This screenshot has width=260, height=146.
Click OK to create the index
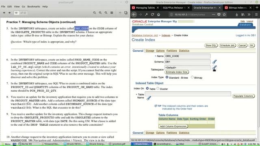pyautogui.click(x=251, y=45)
